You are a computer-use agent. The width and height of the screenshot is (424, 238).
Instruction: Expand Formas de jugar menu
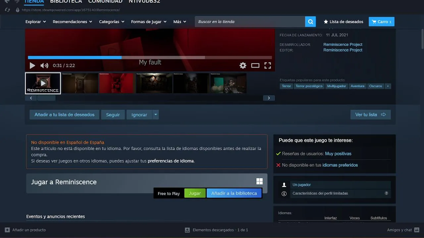tap(149, 22)
